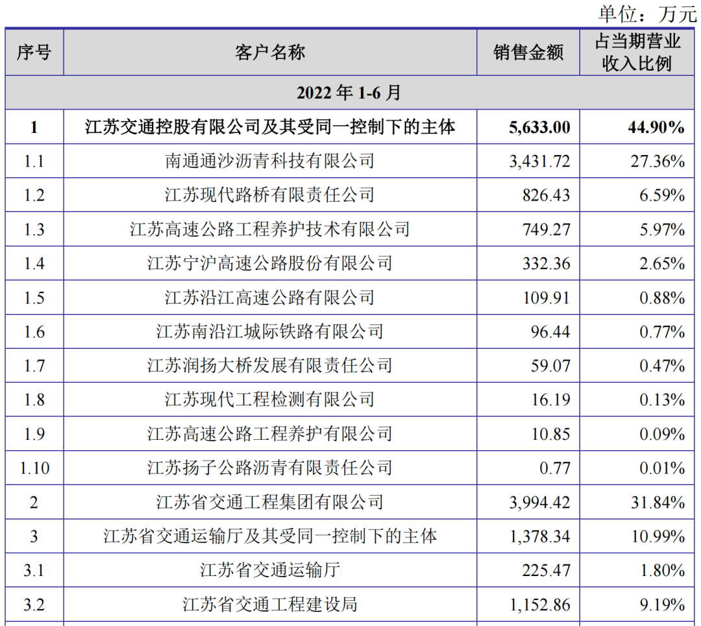Select 江苏高速公路工程养护技术有限公司 customer name
This screenshot has width=701, height=626.
(270, 229)
